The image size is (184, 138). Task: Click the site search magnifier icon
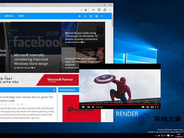pyautogui.click(x=102, y=16)
